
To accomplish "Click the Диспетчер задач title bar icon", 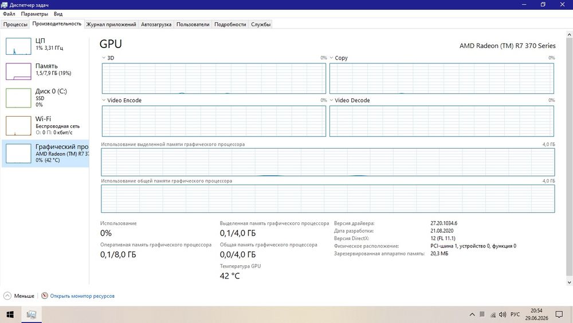I will tap(4, 5).
